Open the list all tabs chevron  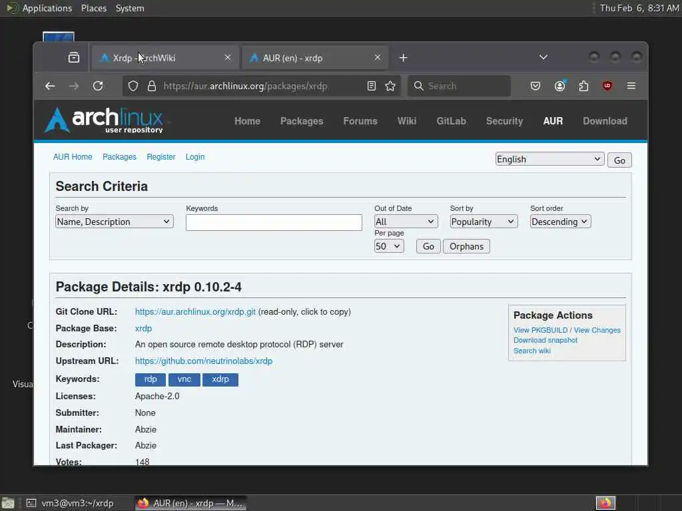(543, 57)
